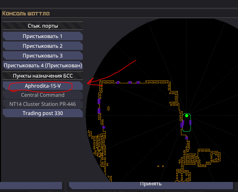Viewport: 238px width, 192px height.
Task: Choose NT14 Cluster Station PR-446 destination
Action: pyautogui.click(x=42, y=104)
